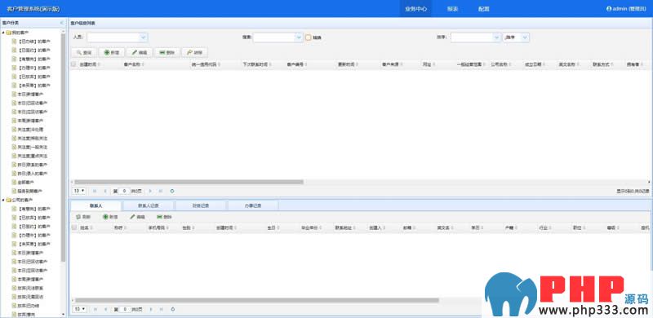Go to previous page in contacts grid pager
Image resolution: width=653 pixels, height=318 pixels.
click(105, 309)
